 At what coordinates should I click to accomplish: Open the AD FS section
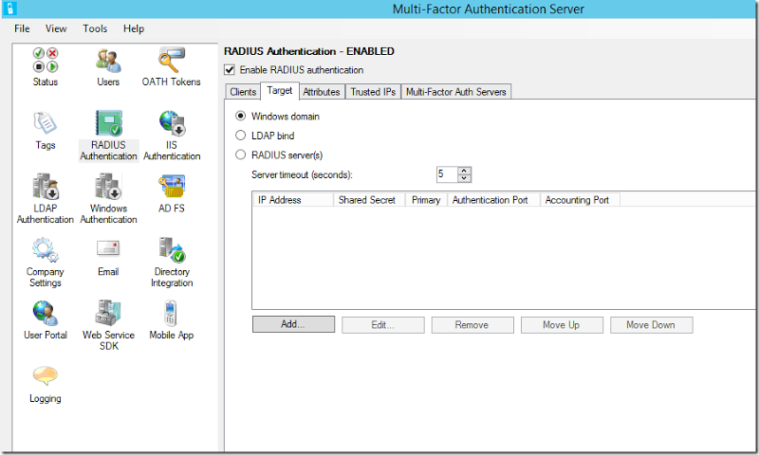172,194
